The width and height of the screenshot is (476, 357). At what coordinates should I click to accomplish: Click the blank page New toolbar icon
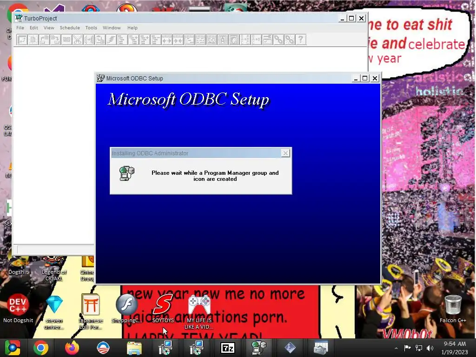(33, 40)
